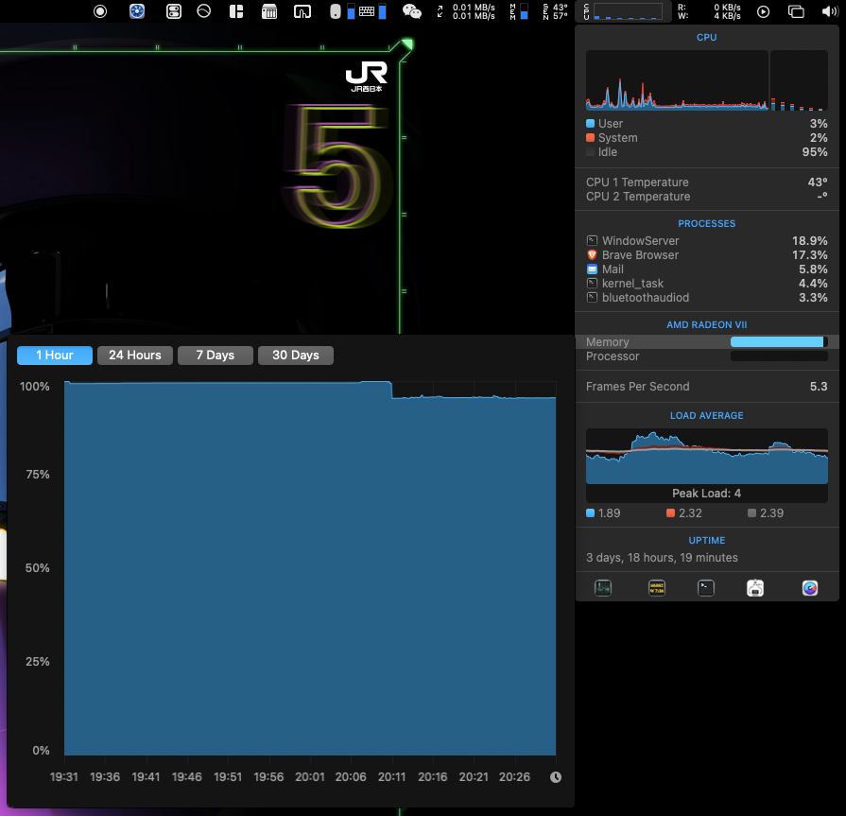This screenshot has height=816, width=846.
Task: Click the per-core CPU bars graph
Action: tap(799, 80)
